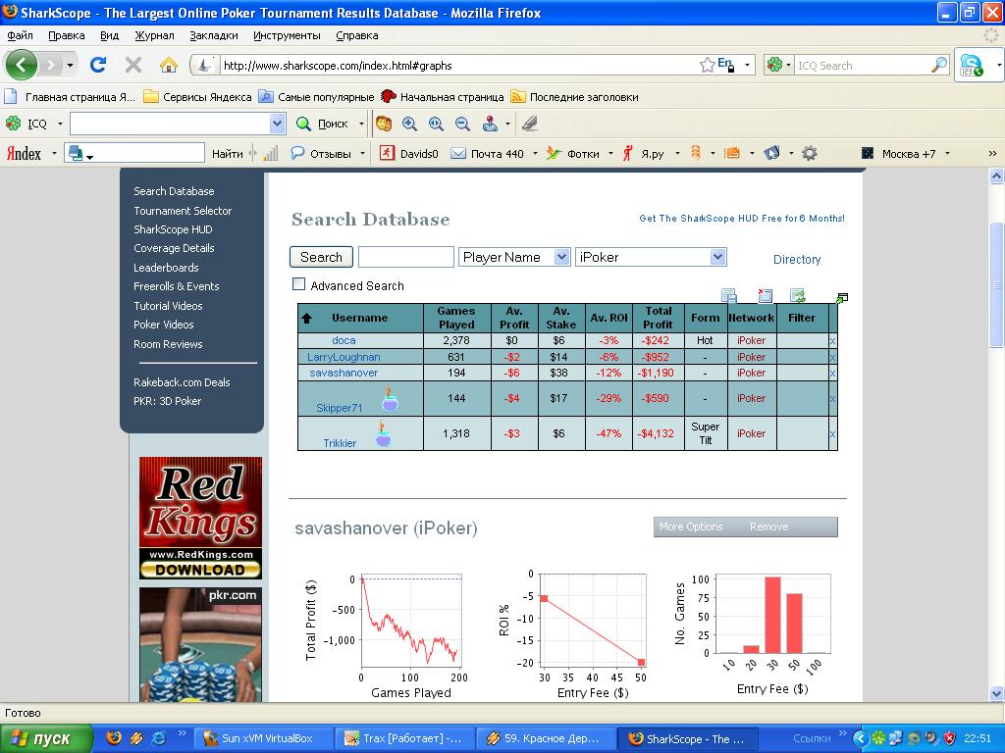The image size is (1005, 753).
Task: Bookmark this page with the star icon
Action: pyautogui.click(x=707, y=65)
